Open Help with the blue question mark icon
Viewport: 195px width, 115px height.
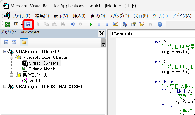(160, 24)
